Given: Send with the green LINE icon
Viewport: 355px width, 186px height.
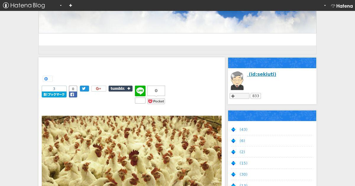Looking at the screenshot, I should 140,91.
